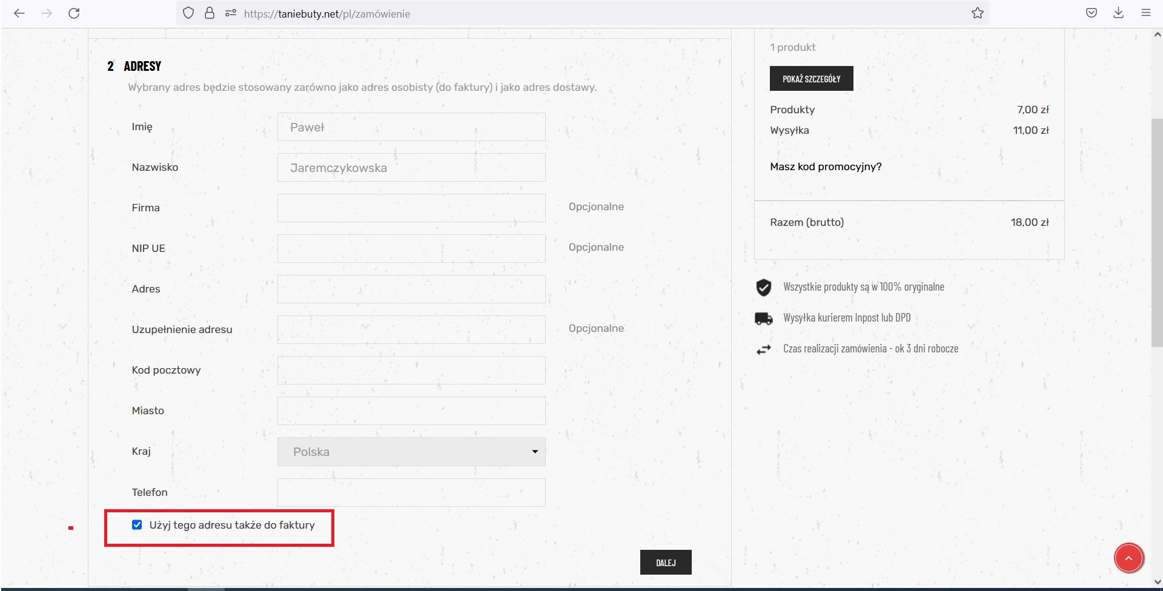View site security padlock info
The height and width of the screenshot is (591, 1163).
(210, 13)
